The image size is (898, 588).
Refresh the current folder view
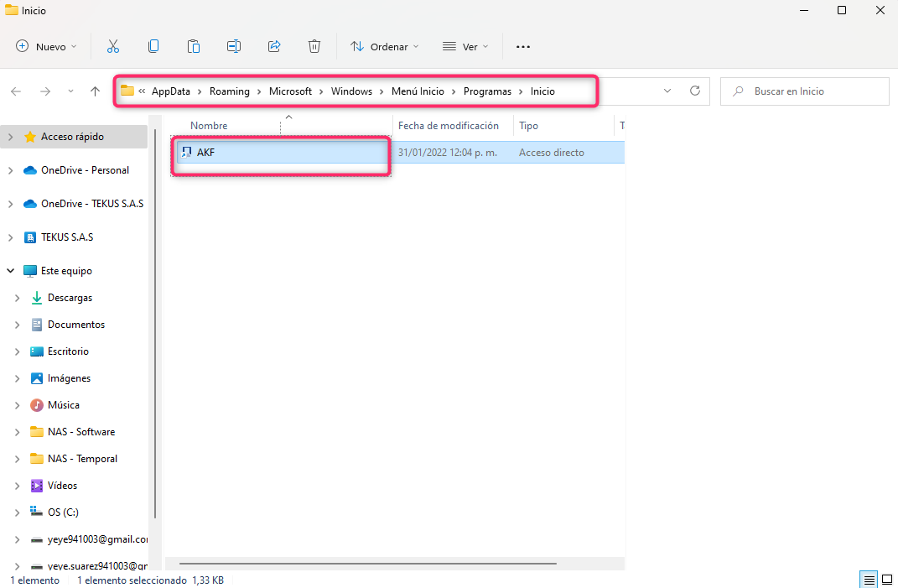(694, 91)
